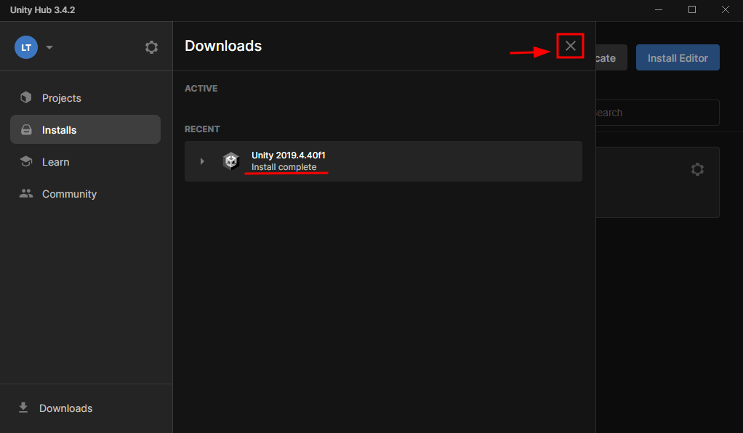The height and width of the screenshot is (433, 743).
Task: Close the Downloads panel
Action: (x=570, y=46)
